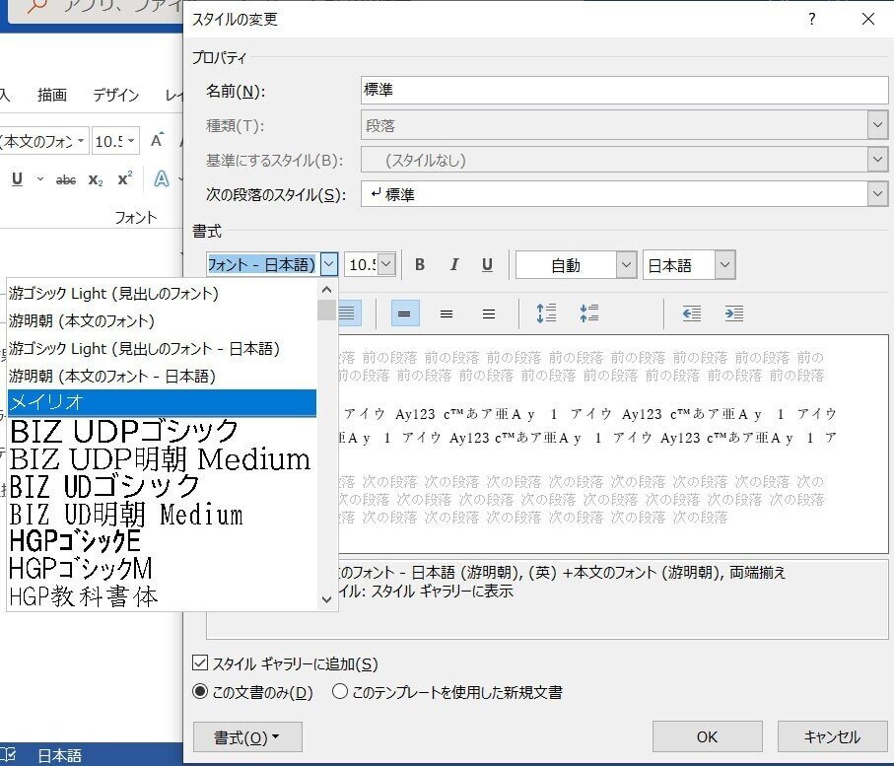Choose 游明朝 (本文のフォント - 日本語)
Screen dimensions: 894x766
pyautogui.click(x=162, y=376)
